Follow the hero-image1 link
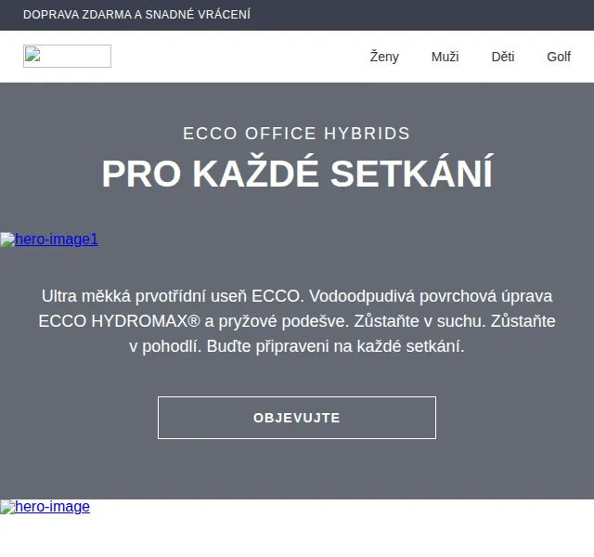The width and height of the screenshot is (594, 557). pos(49,240)
